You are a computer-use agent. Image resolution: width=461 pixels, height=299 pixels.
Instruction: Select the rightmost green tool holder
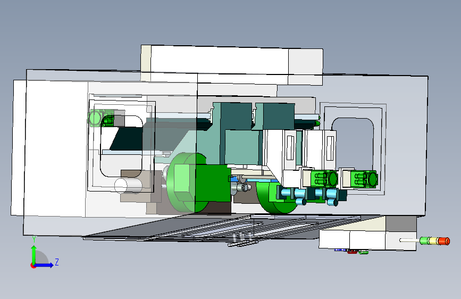click(x=364, y=179)
